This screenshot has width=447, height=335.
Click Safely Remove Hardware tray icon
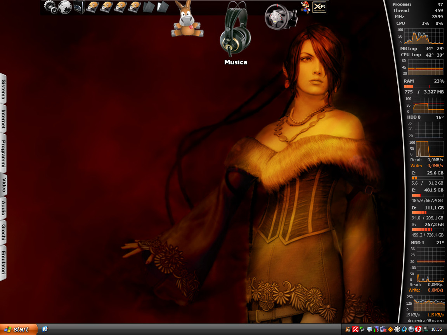(362, 329)
